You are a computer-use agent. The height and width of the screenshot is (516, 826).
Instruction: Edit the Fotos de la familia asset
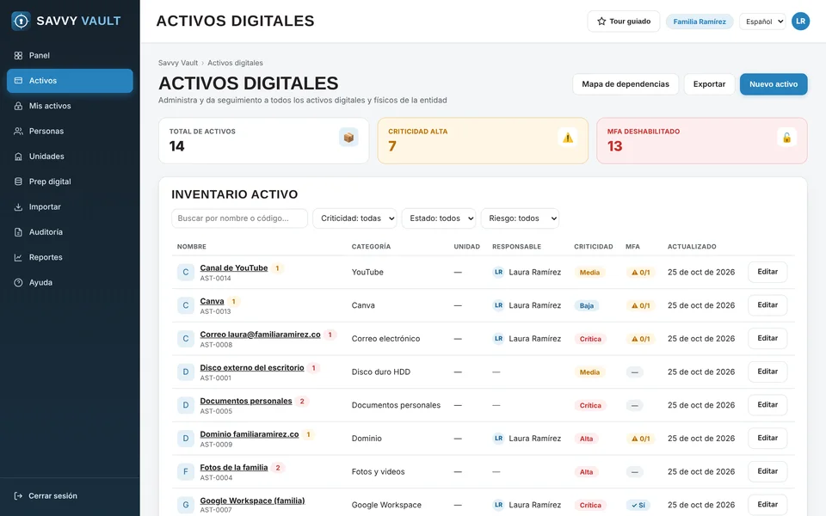(767, 471)
